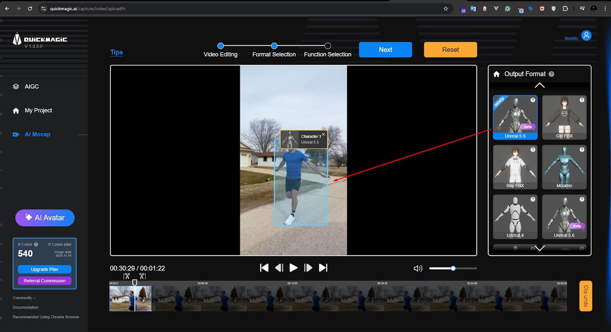611x332 pixels.
Task: Close the Character 1 label tag
Action: coord(323,134)
